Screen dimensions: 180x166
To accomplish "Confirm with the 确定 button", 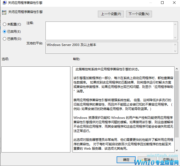I will 126,160.
